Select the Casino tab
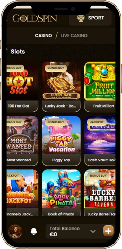This screenshot has width=122, height=249. tap(43, 35)
